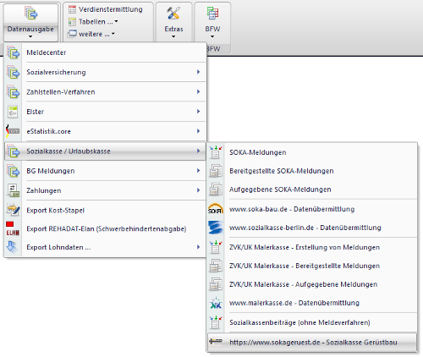The width and height of the screenshot is (423, 357).
Task: Expand the Zahlstellen-Verfahren submenu arrow
Action: point(199,91)
